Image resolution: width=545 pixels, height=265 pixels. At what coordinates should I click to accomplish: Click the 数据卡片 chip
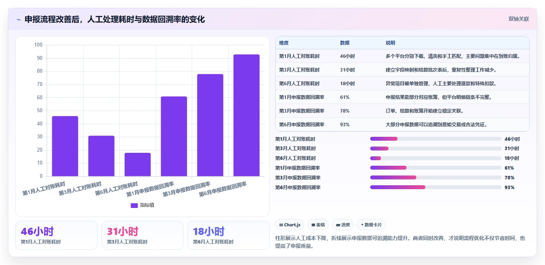coord(371,225)
